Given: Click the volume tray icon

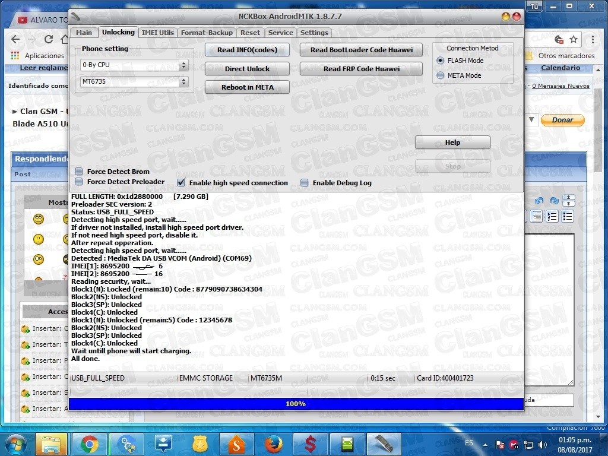Looking at the screenshot, I should 543,444.
